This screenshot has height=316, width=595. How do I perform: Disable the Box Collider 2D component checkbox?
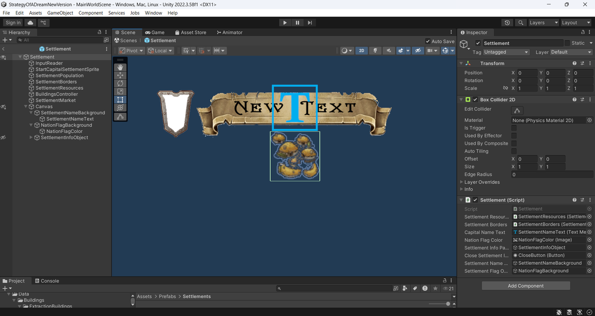(475, 100)
